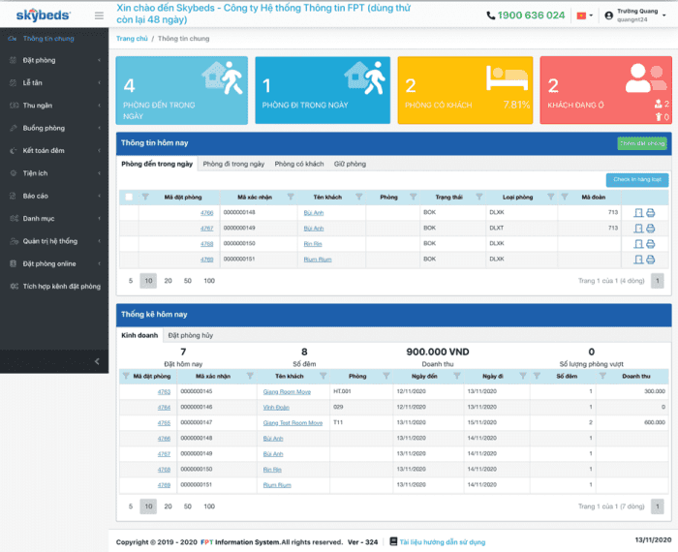Expand the Thu ngân sidebar menu

[x=54, y=105]
